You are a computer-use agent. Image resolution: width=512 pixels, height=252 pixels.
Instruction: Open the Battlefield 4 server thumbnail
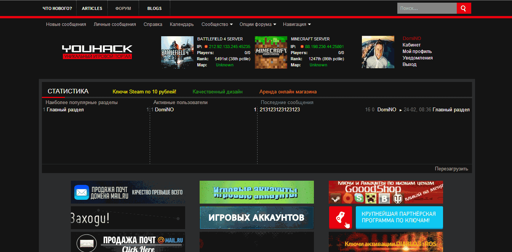pos(177,52)
